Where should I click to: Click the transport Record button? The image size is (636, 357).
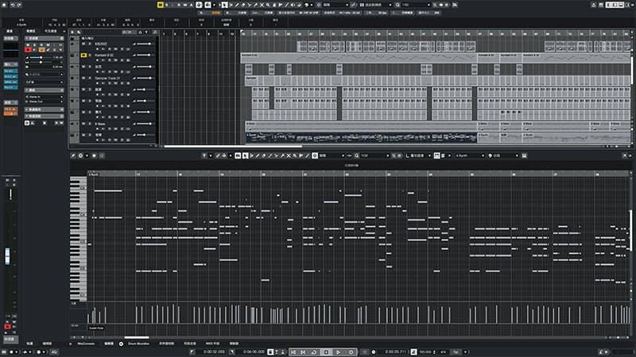(351, 352)
